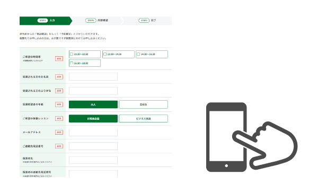This screenshot has width=318, height=193.
Task: Choose the ビジネス英語 trial lesson
Action: [143, 119]
